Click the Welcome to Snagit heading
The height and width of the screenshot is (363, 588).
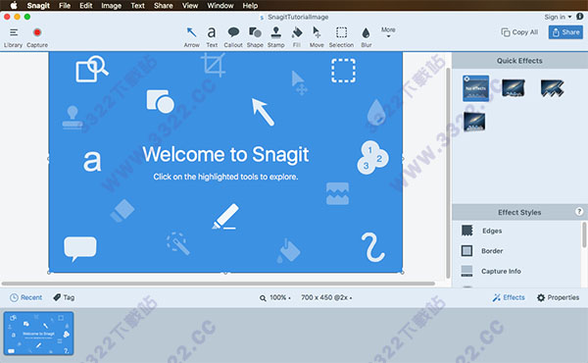pos(225,154)
